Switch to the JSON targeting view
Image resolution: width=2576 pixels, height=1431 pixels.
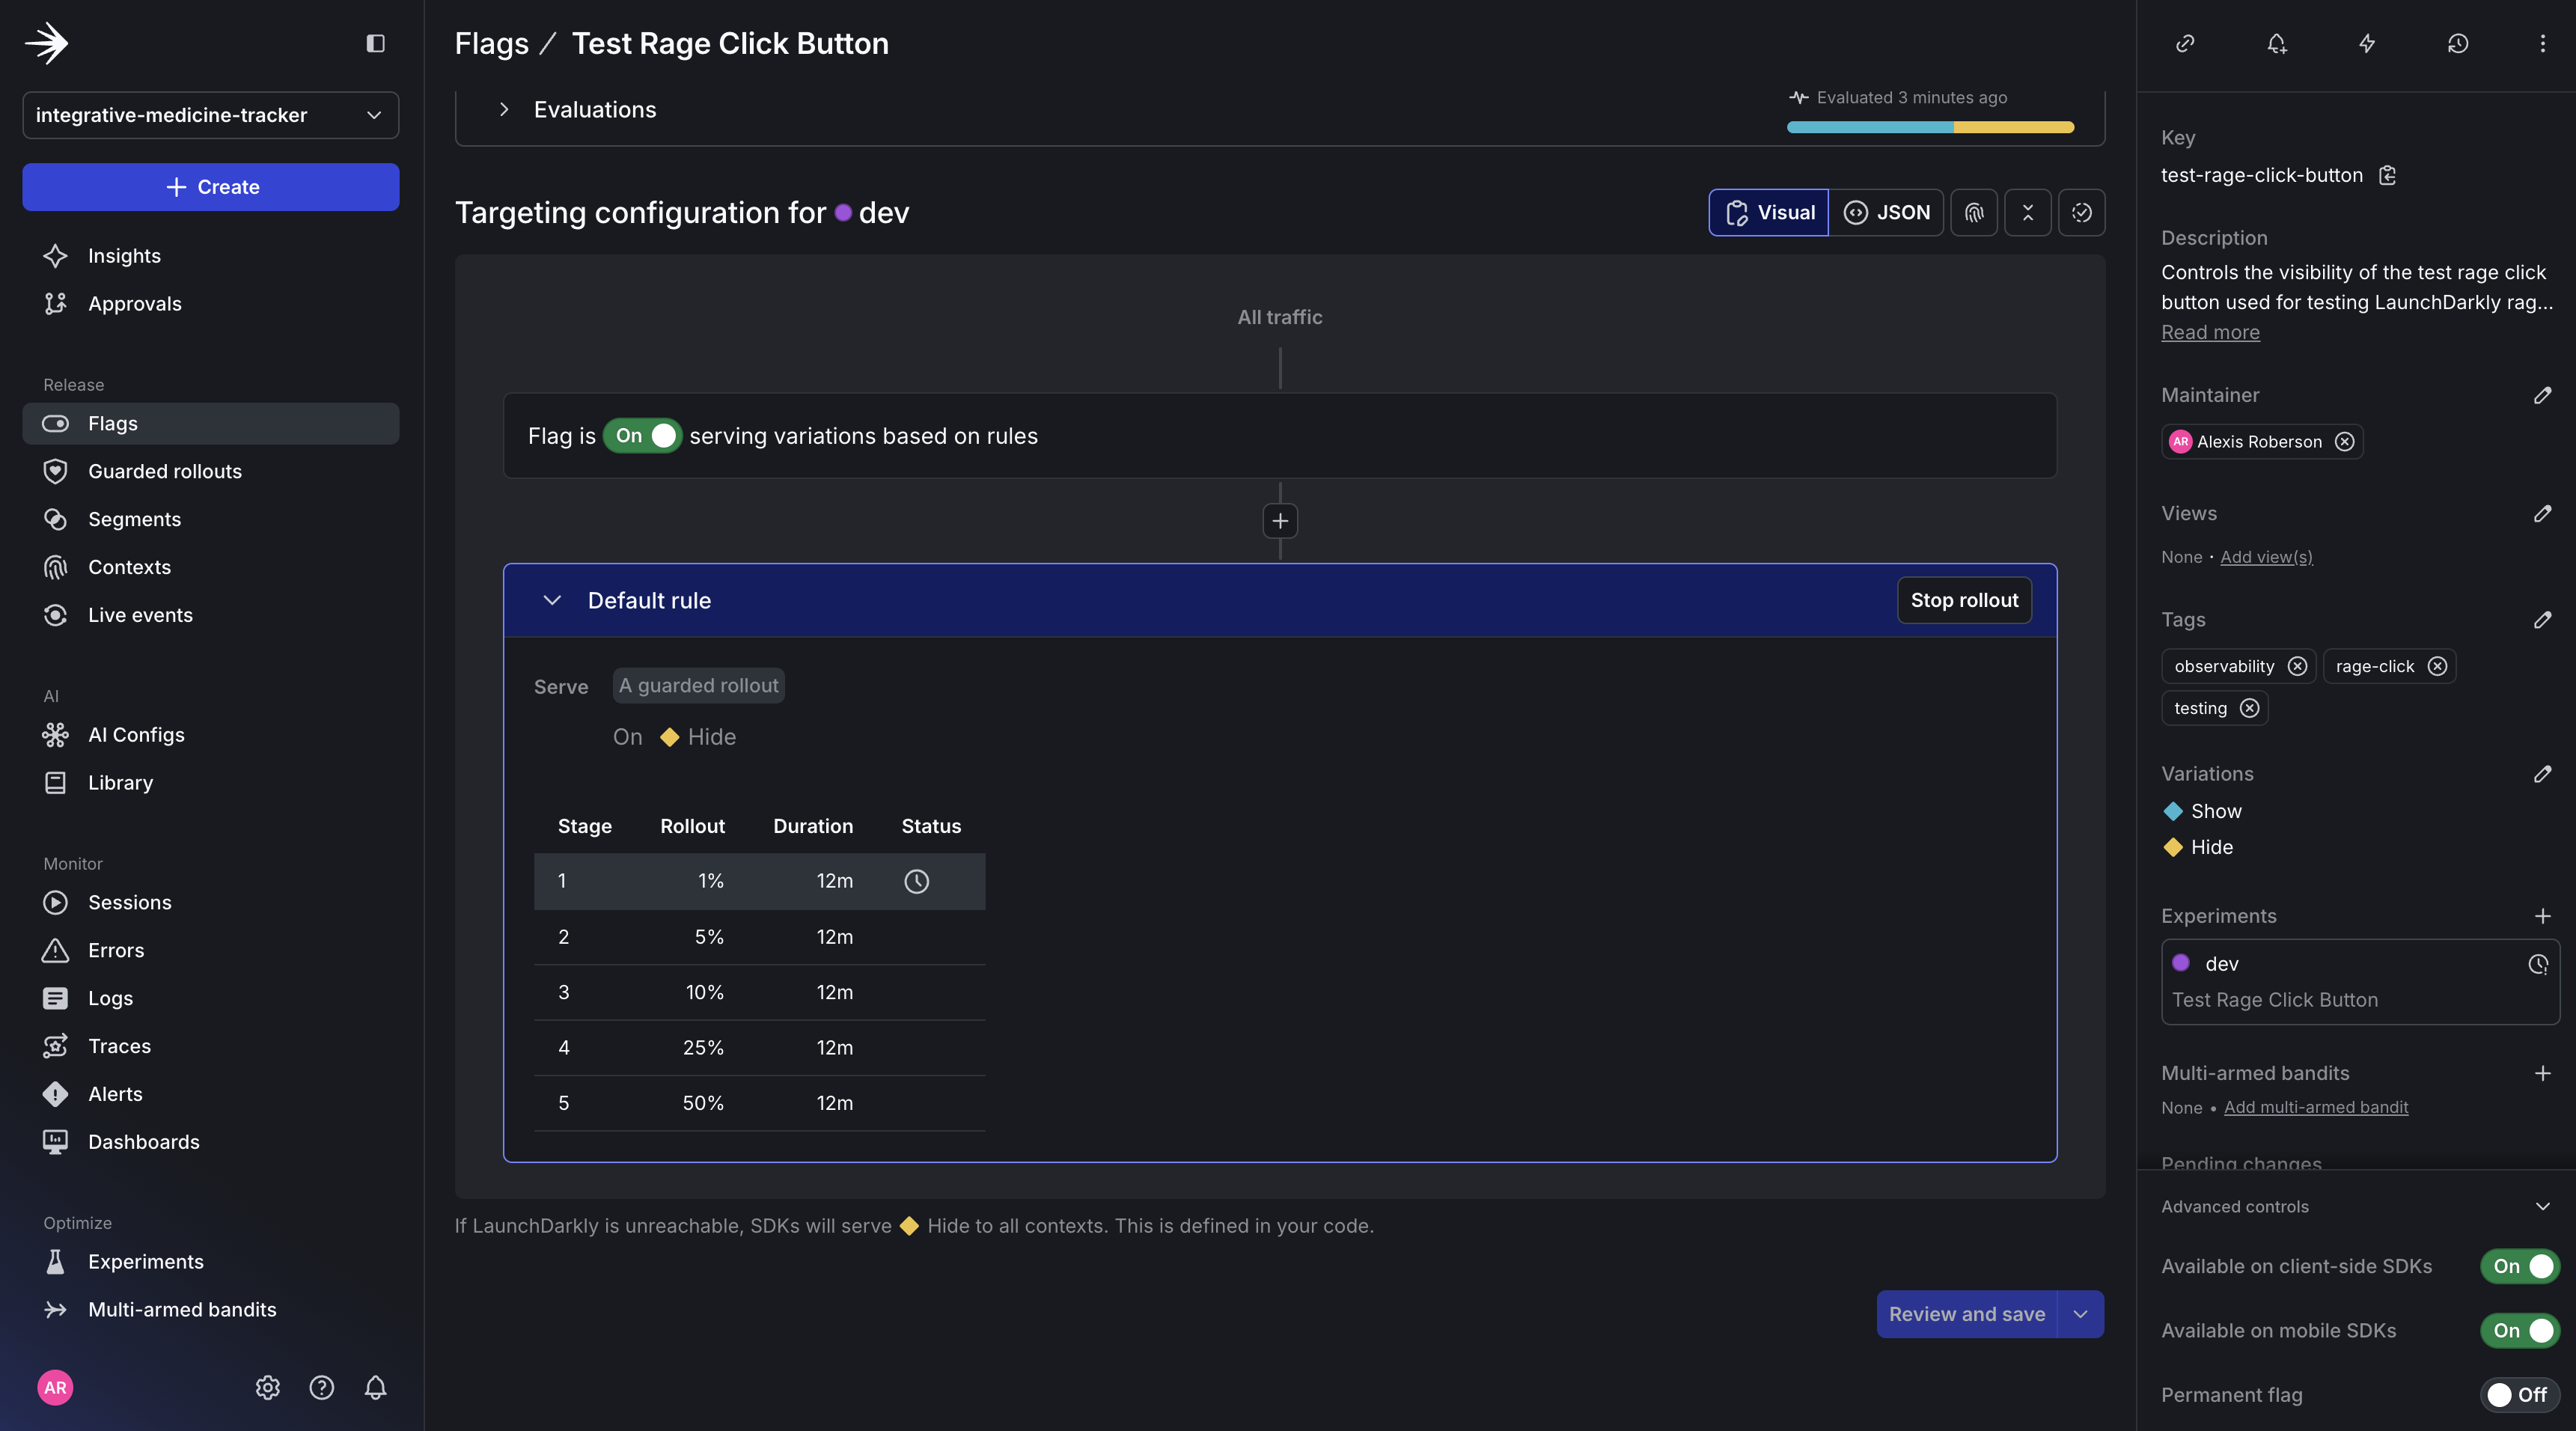(x=1889, y=212)
